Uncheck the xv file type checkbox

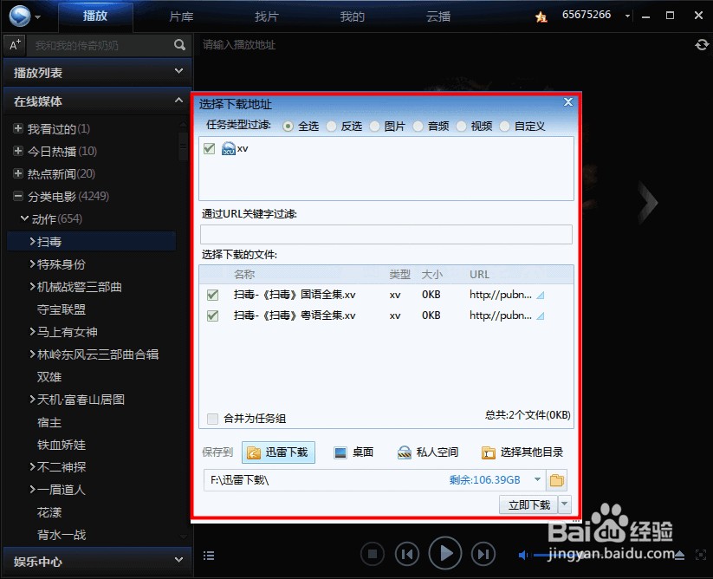pos(209,148)
